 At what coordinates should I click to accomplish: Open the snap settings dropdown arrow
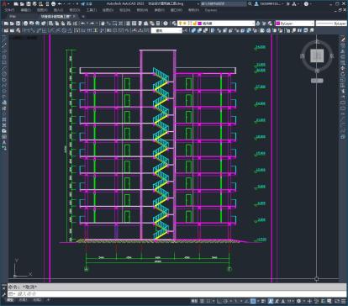(x=213, y=301)
